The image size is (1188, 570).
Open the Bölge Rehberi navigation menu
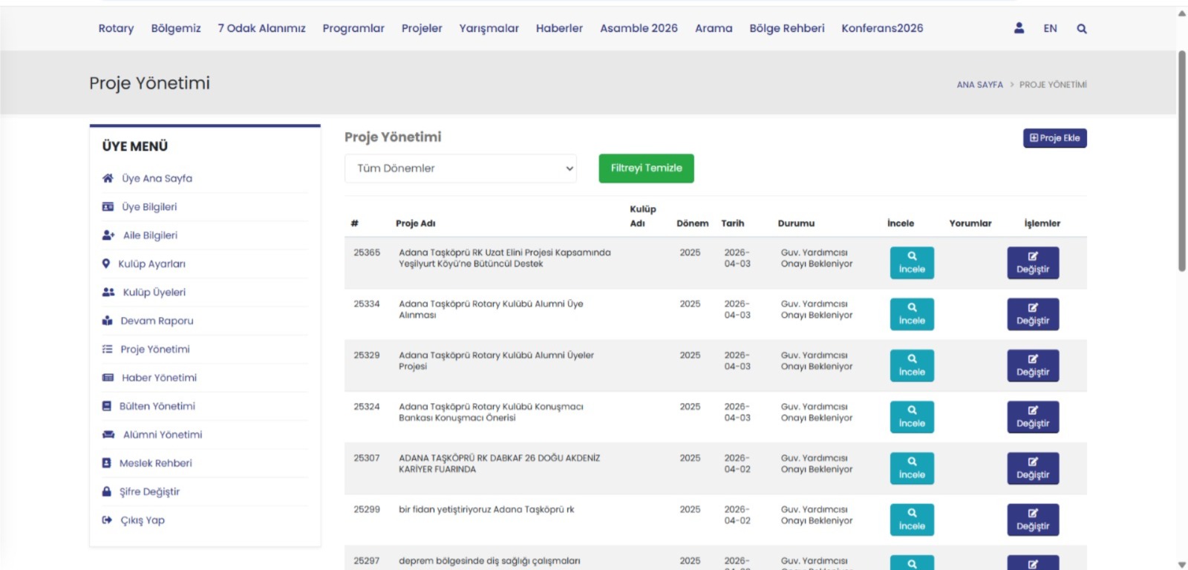pos(786,28)
